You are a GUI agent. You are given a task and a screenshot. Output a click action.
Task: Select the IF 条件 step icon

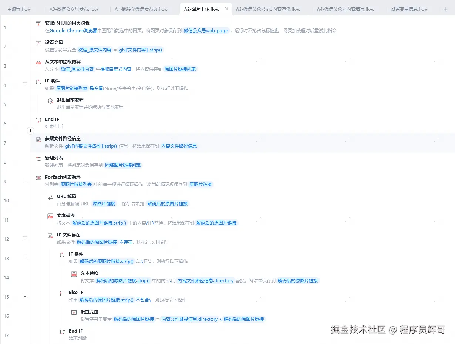click(38, 81)
